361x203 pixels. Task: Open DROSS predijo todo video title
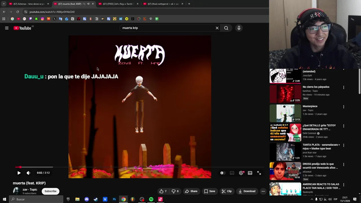(x=320, y=166)
